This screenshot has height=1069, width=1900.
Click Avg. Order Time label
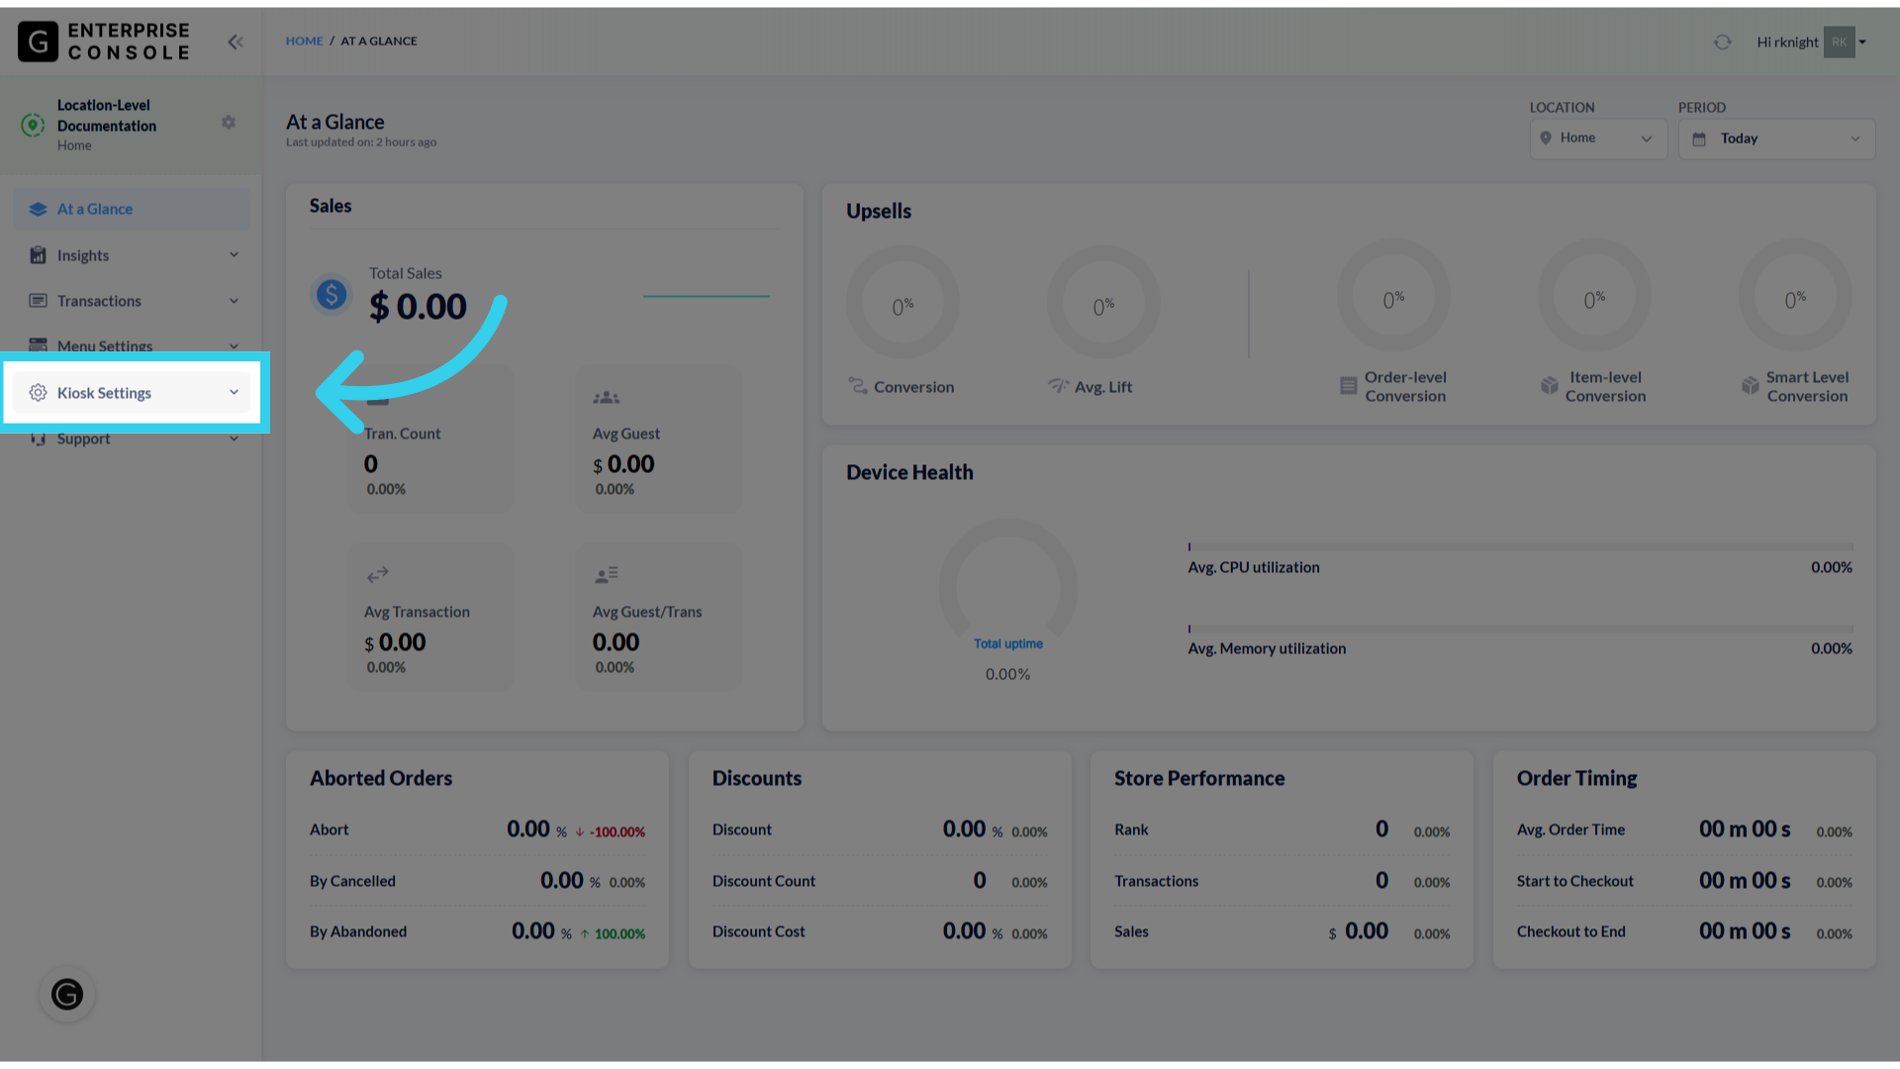[x=1570, y=829]
